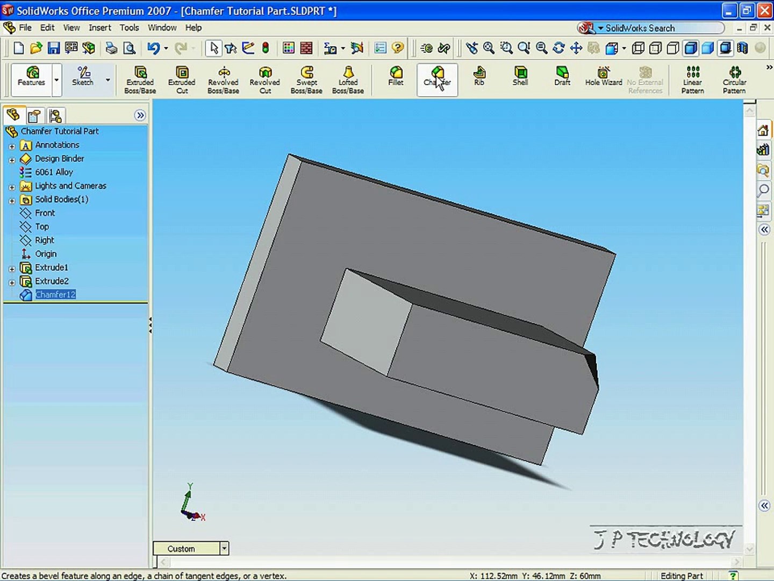Click the Sketch toolbar button

[x=83, y=76]
